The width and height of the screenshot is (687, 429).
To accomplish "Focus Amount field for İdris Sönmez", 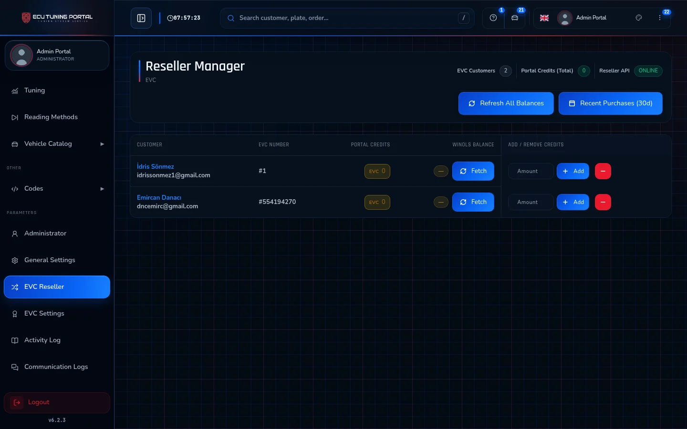I will [x=531, y=171].
